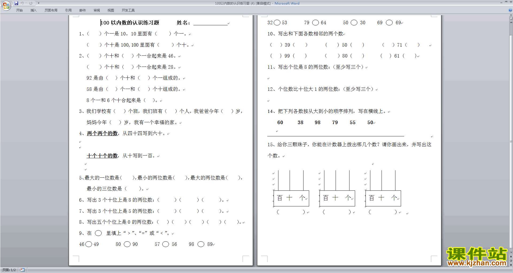Click the third 百十个 counter box
The width and height of the screenshot is (513, 273).
(383, 198)
